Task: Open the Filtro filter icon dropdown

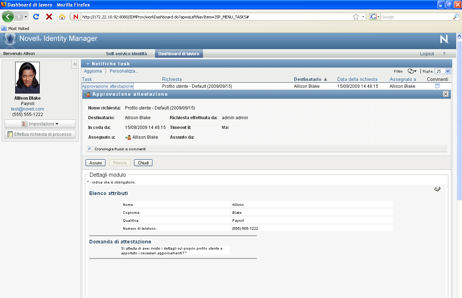Action: pos(412,71)
